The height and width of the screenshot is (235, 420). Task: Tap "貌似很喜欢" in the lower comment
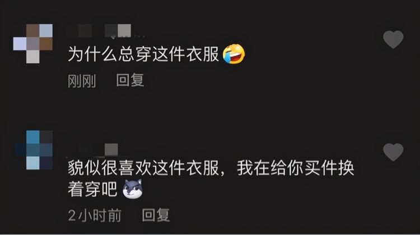pyautogui.click(x=110, y=168)
